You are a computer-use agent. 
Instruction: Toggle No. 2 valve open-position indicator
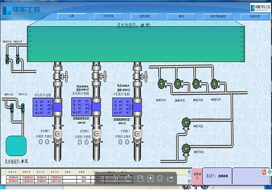point(81,142)
